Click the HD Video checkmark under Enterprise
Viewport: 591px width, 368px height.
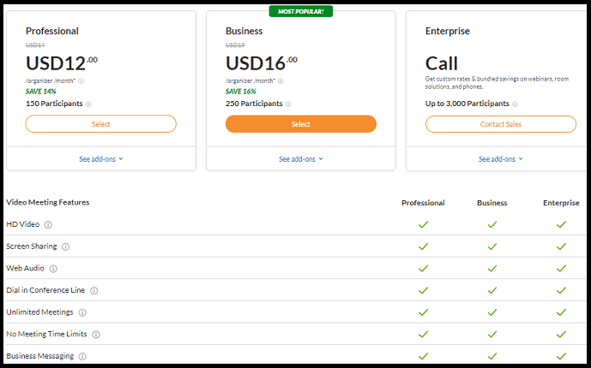561,224
